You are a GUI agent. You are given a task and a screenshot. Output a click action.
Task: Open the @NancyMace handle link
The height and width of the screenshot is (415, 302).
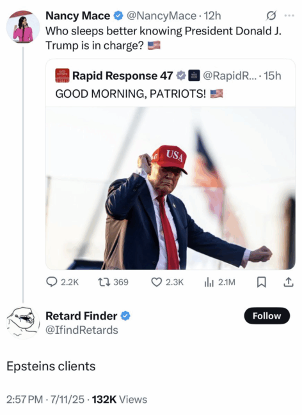click(161, 16)
